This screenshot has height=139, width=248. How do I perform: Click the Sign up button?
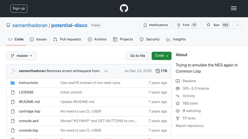pos(19,8)
